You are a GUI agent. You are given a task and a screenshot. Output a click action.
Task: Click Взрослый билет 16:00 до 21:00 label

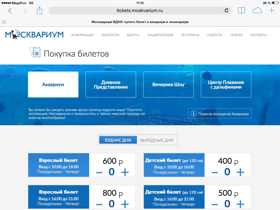(59, 197)
